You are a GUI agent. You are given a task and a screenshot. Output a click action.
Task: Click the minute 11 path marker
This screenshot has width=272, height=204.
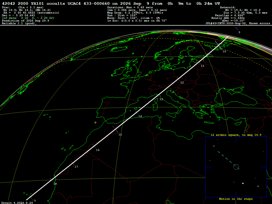202,66
